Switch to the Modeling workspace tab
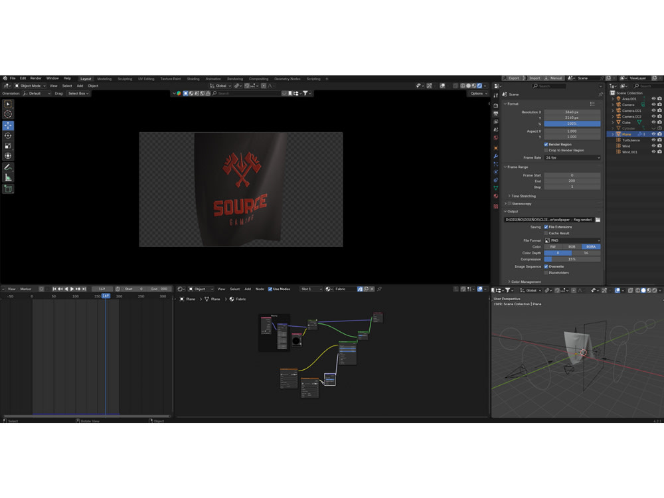The height and width of the screenshot is (498, 664). click(104, 79)
